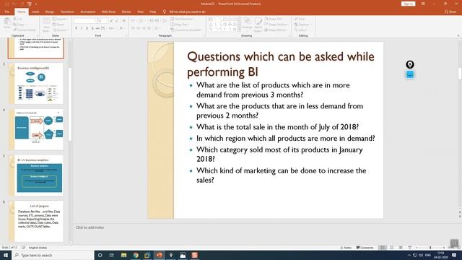Toggle Bold formatting

pos(76,28)
